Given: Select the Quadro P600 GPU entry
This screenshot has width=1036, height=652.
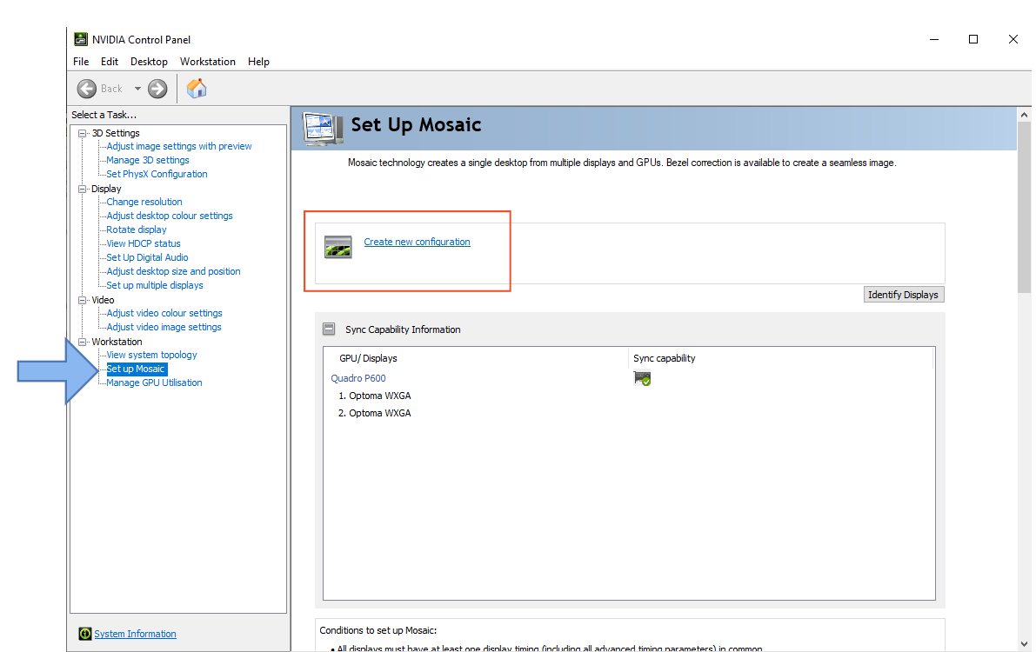Looking at the screenshot, I should [x=358, y=378].
